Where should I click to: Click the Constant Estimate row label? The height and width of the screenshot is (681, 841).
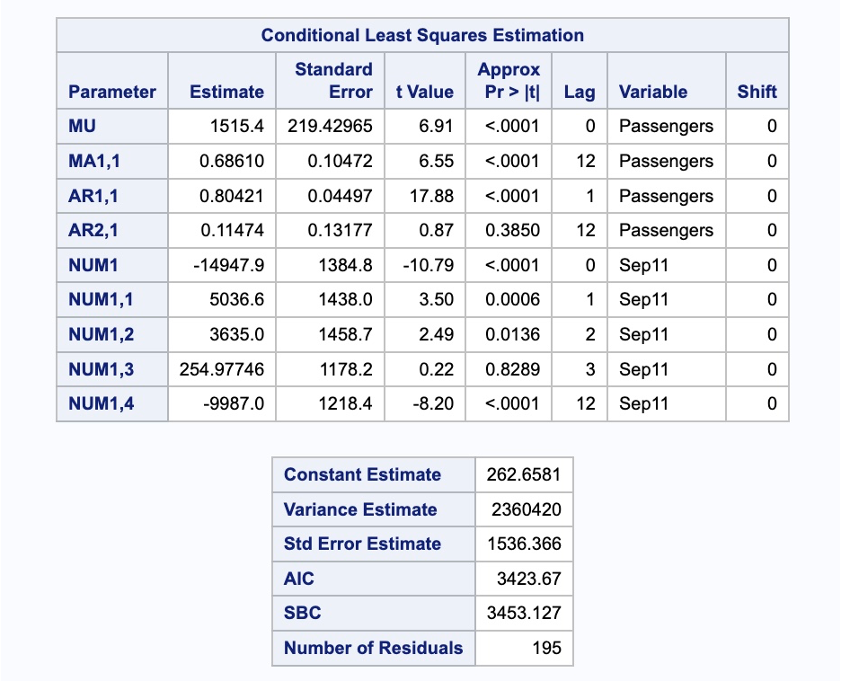pos(362,475)
